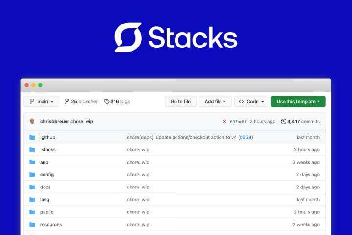Click the Stacks logo icon

point(128,37)
